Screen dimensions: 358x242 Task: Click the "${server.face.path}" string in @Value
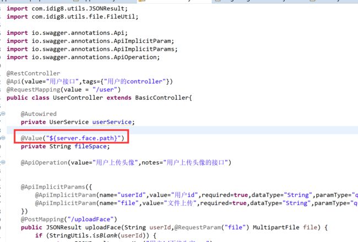pos(83,138)
